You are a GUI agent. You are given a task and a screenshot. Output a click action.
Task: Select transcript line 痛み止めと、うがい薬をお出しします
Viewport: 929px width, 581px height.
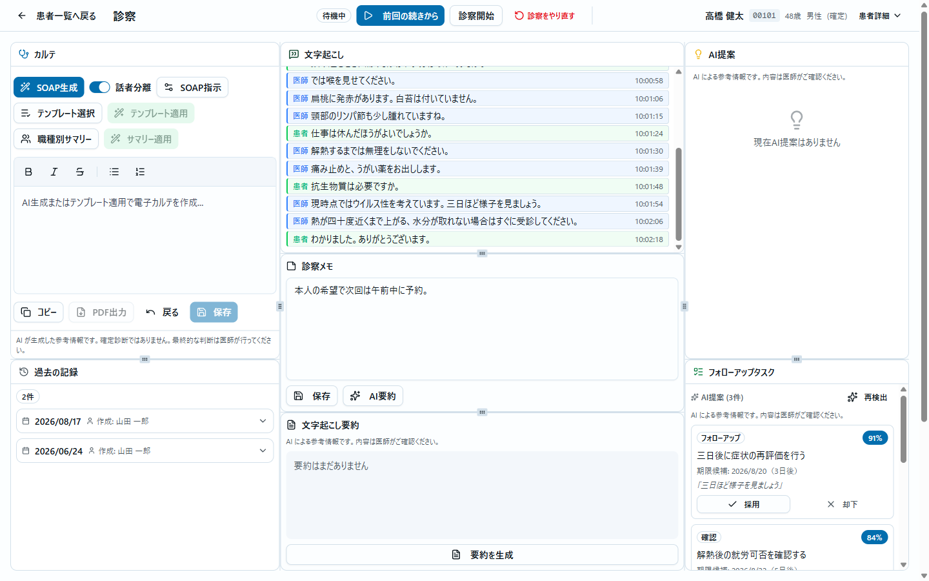click(477, 168)
